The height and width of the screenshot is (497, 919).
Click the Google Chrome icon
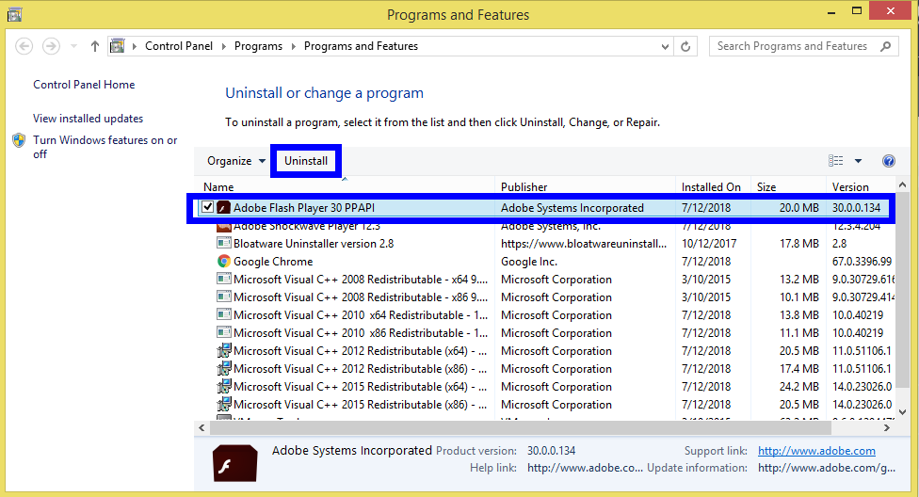[x=223, y=262]
